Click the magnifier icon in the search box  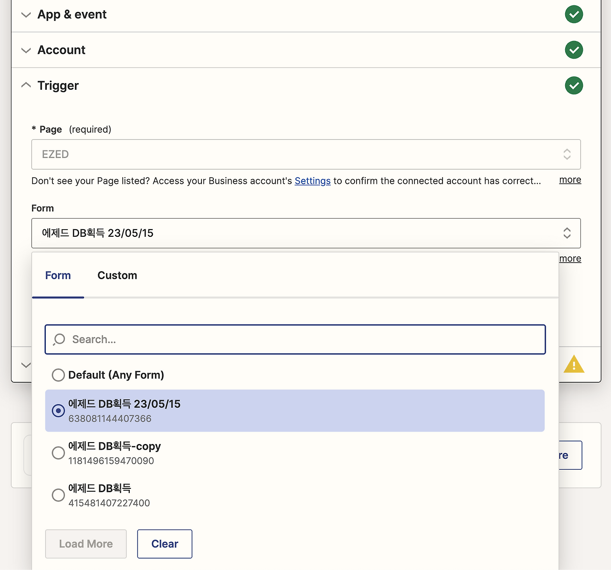pyautogui.click(x=59, y=339)
